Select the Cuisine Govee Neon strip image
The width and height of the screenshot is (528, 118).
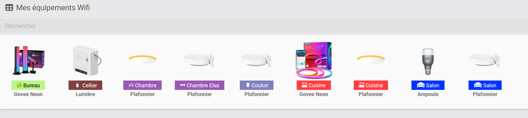pyautogui.click(x=314, y=60)
